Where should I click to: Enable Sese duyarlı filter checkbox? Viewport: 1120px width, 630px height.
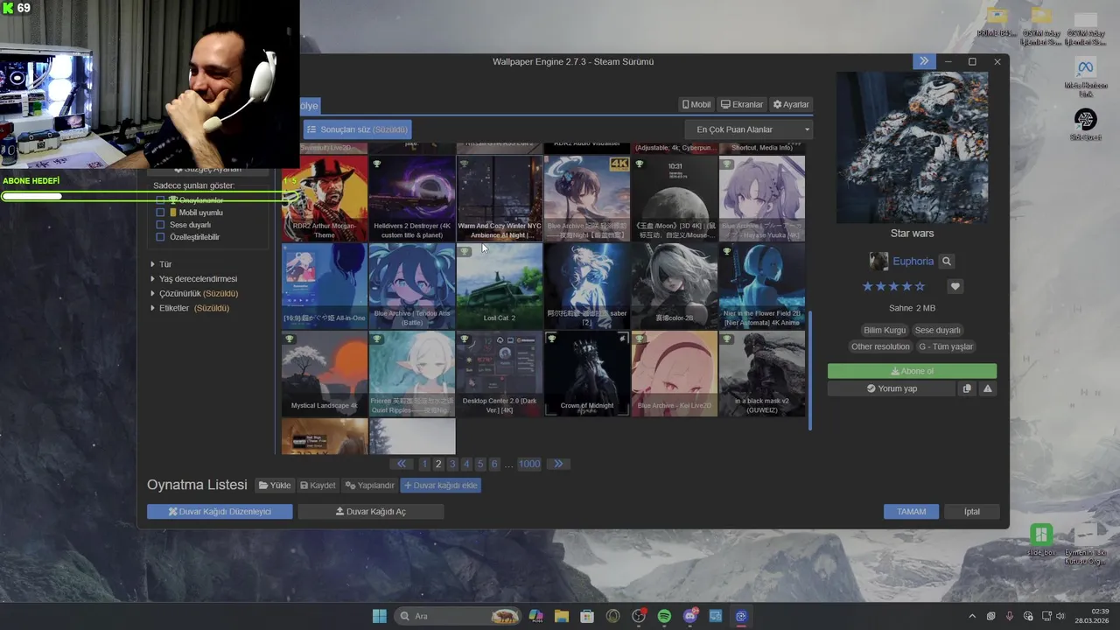pyautogui.click(x=160, y=225)
